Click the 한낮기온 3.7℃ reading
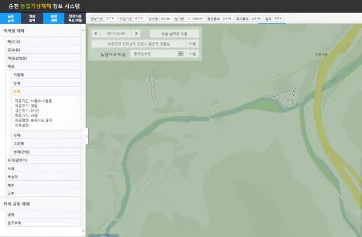This screenshot has height=237, width=362. (x=103, y=19)
